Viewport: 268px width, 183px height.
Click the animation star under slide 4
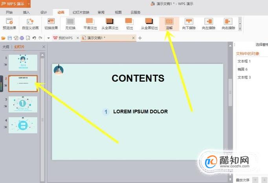click(x=6, y=127)
